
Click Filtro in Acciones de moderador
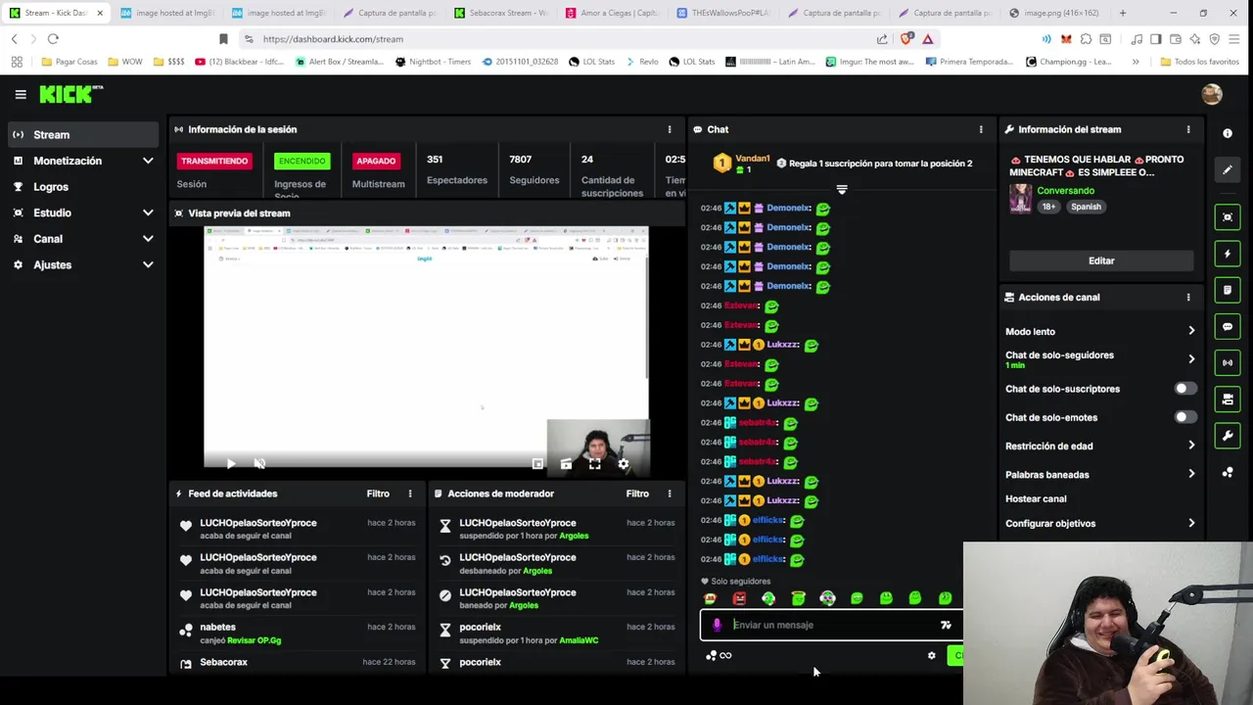(637, 493)
